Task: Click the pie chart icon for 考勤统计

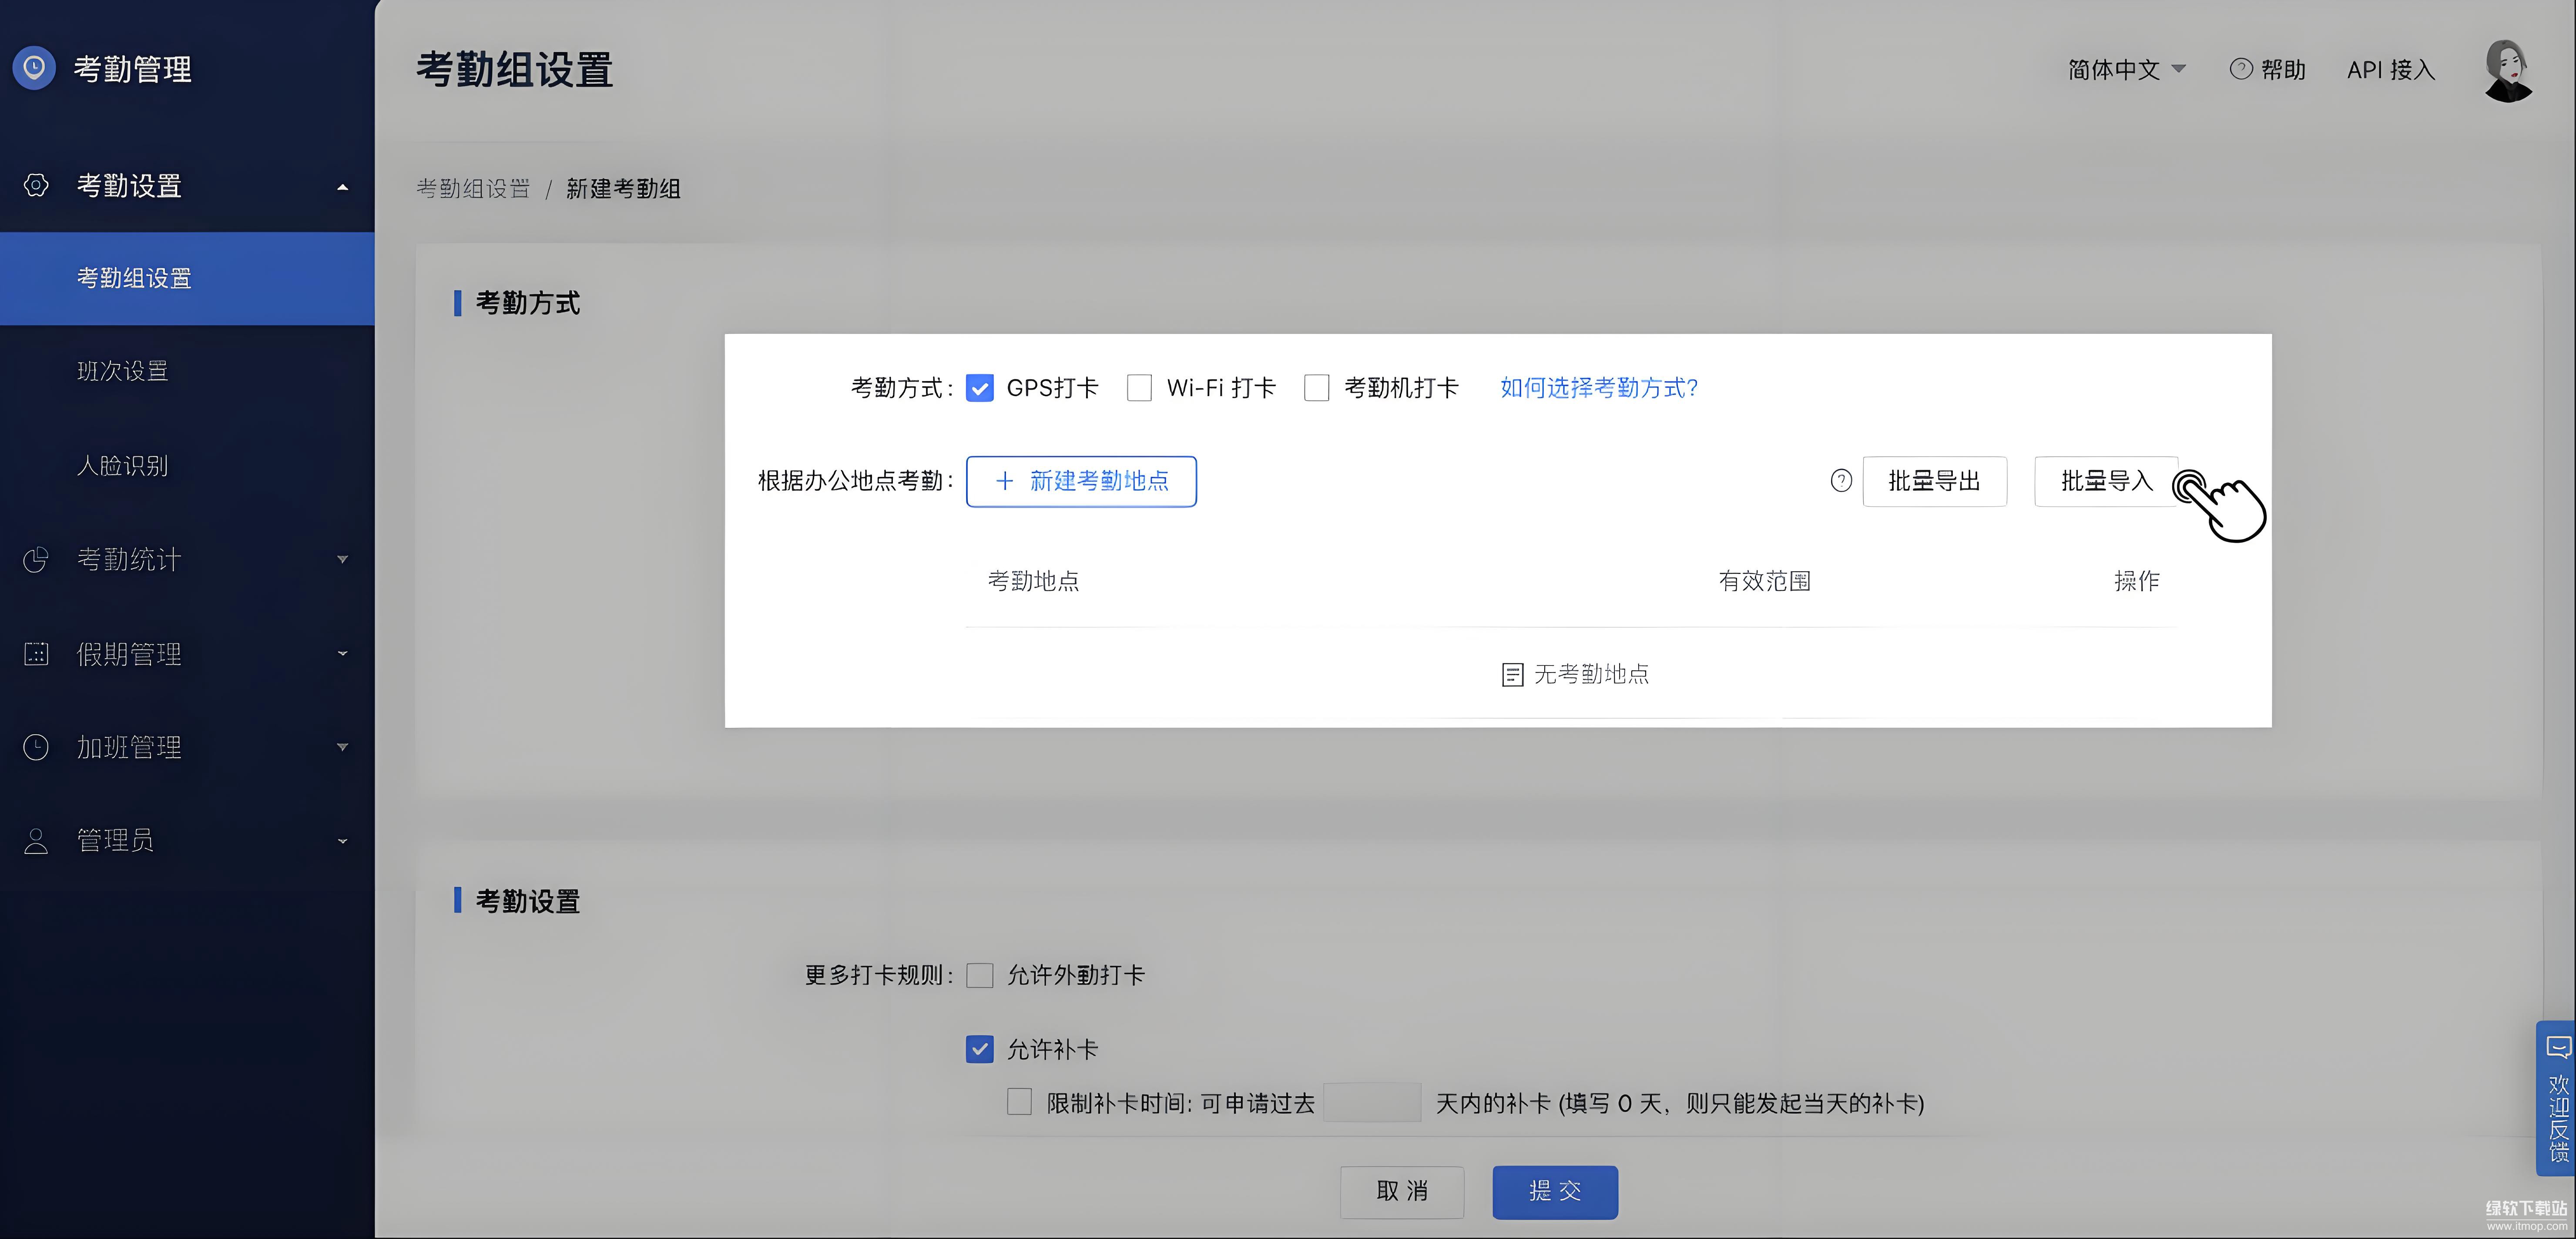Action: (36, 559)
